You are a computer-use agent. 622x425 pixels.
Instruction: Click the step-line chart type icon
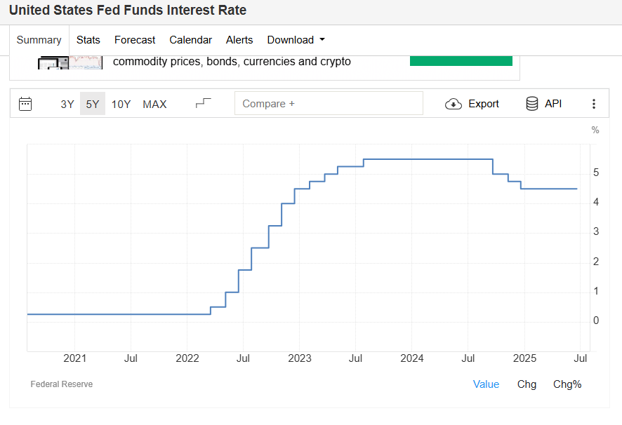tap(203, 104)
